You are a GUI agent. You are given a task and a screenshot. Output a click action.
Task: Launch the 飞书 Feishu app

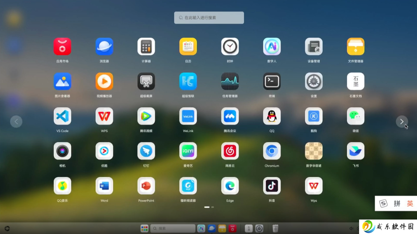(x=356, y=151)
